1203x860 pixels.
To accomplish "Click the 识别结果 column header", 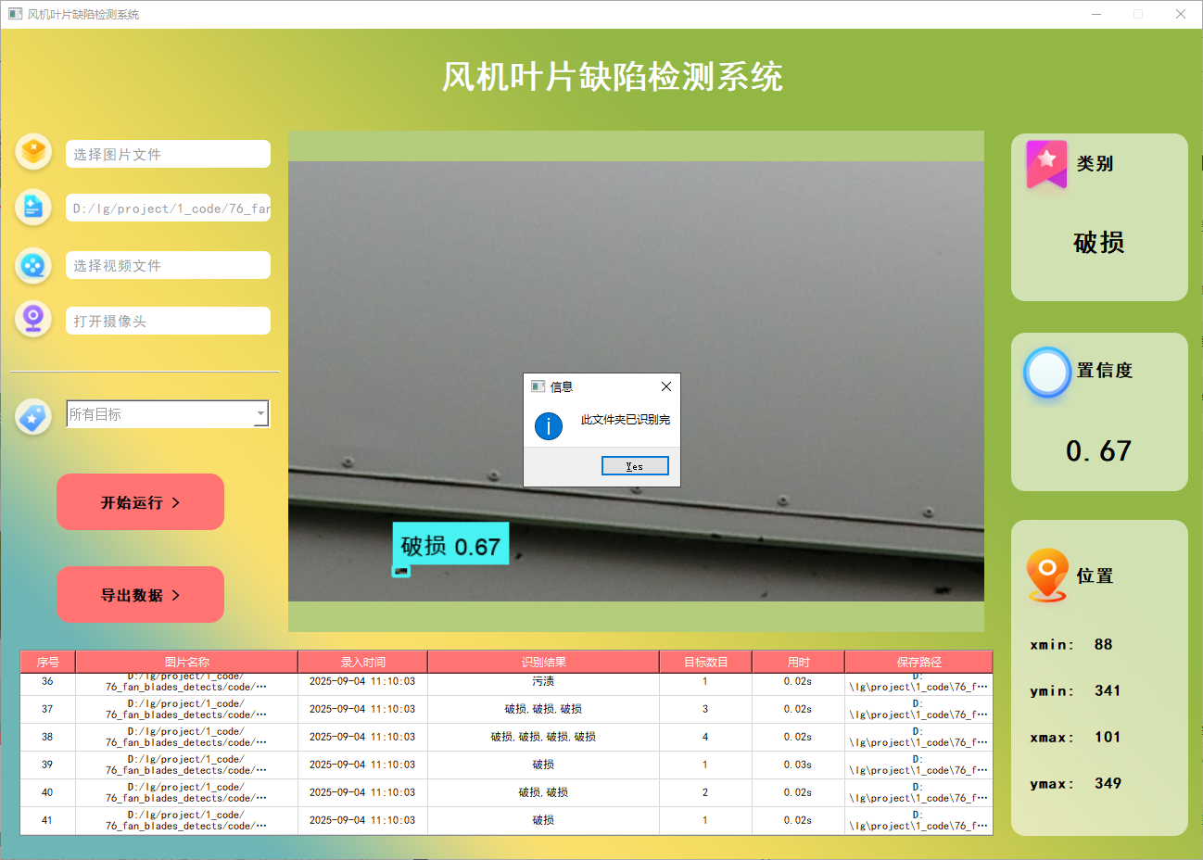I will [543, 662].
